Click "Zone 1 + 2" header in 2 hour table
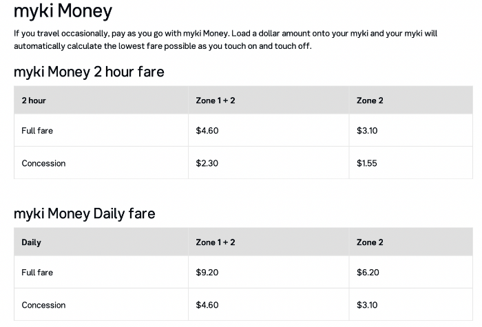This screenshot has height=327, width=482. click(216, 101)
